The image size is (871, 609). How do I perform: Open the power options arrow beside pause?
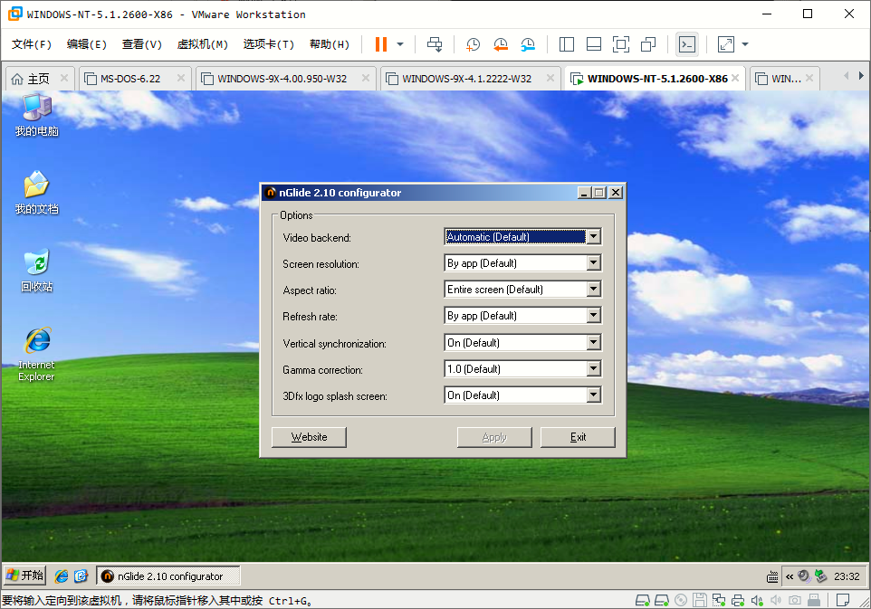(400, 44)
